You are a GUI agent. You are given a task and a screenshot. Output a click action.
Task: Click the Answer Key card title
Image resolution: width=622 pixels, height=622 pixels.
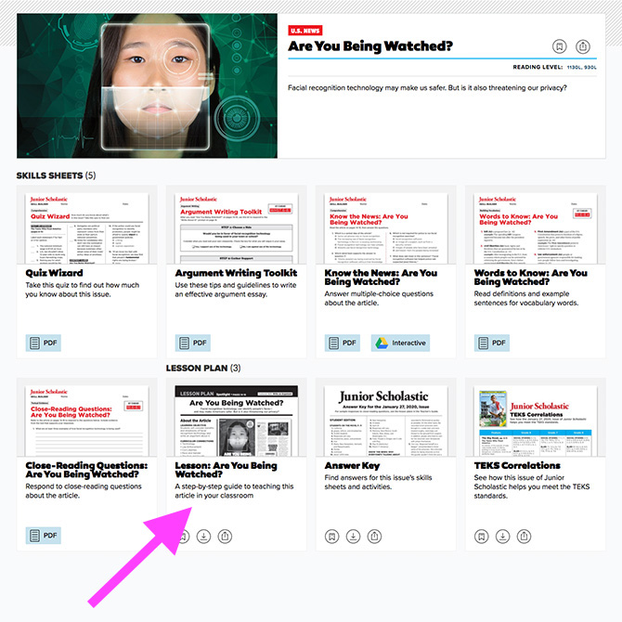click(x=352, y=466)
